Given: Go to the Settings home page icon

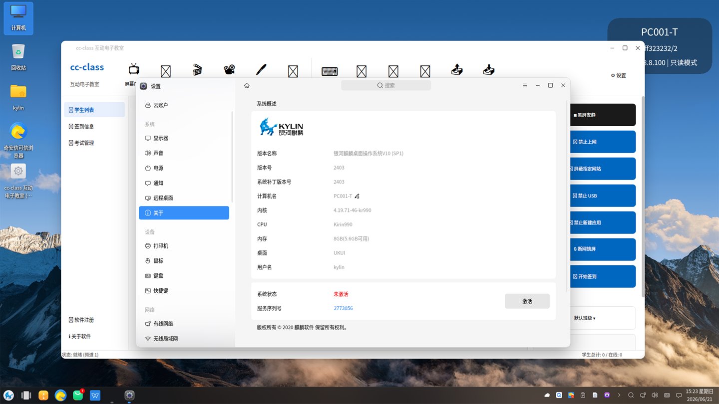Looking at the screenshot, I should 247,86.
